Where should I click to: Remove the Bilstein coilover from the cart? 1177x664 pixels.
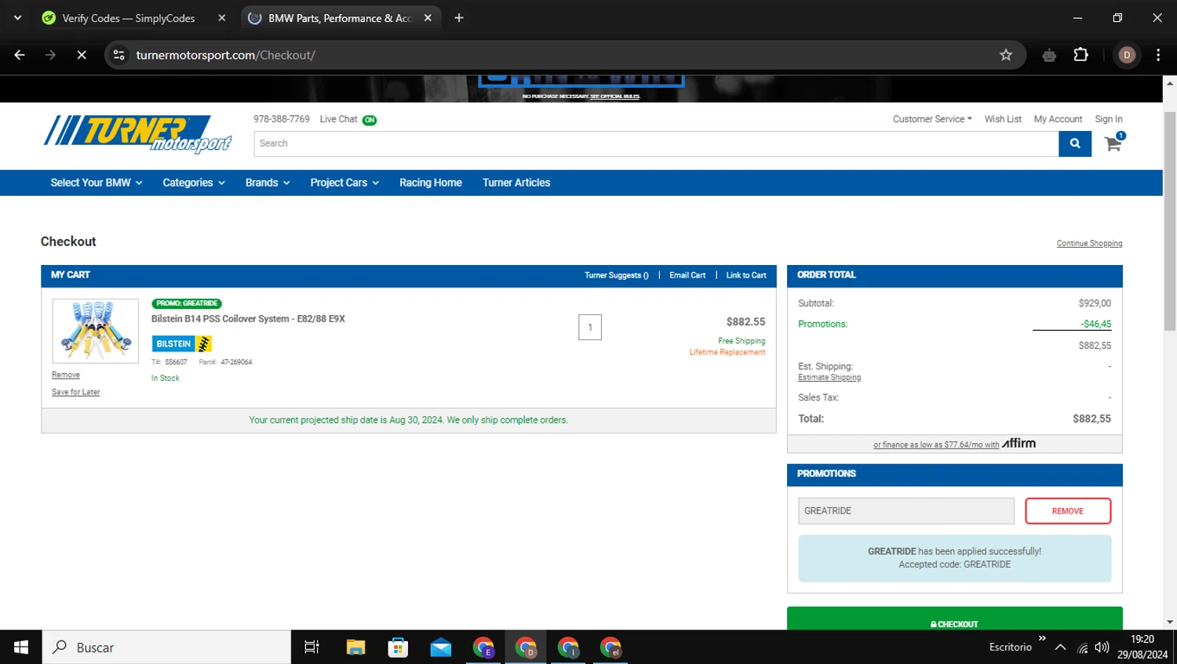tap(66, 375)
